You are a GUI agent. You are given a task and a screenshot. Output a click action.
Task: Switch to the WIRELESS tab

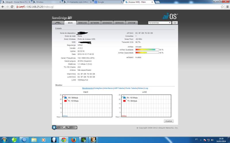pos(83,23)
